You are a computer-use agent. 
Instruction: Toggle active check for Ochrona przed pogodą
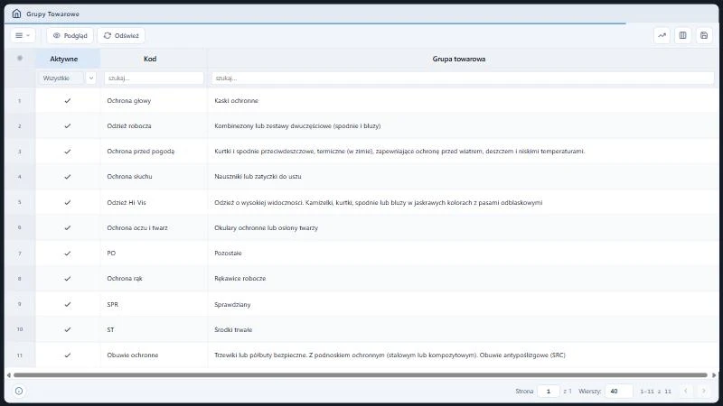68,151
